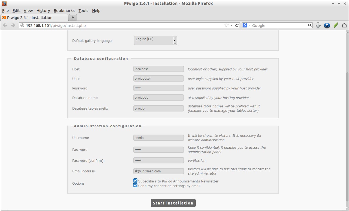Click Database tables prefix field
This screenshot has width=349, height=211.
pyautogui.click(x=159, y=108)
